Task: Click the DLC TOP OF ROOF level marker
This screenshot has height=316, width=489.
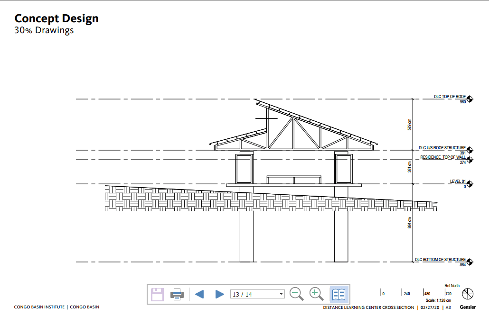Action: pos(470,99)
